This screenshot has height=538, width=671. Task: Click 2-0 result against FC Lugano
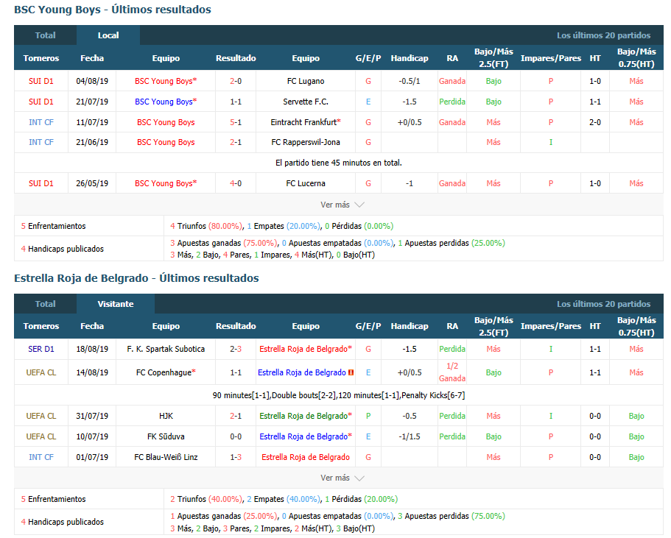tap(236, 81)
